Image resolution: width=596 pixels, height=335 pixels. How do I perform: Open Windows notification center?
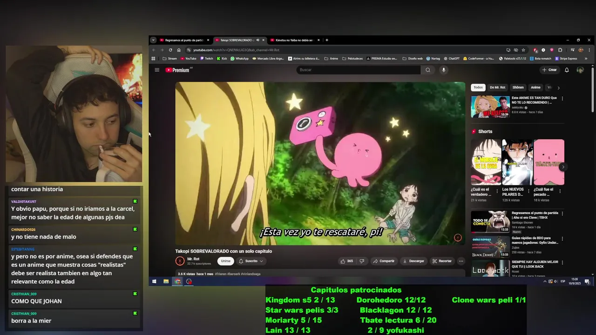click(x=587, y=281)
